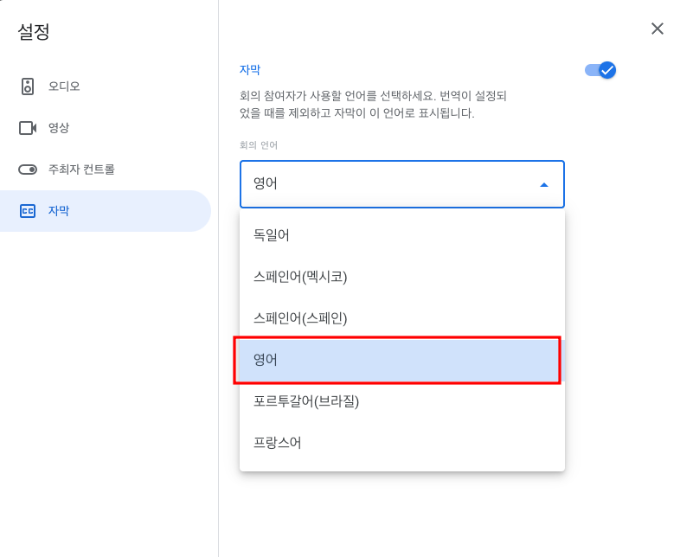Choose 스페인어(스페인) language option
The height and width of the screenshot is (557, 680).
coord(402,318)
